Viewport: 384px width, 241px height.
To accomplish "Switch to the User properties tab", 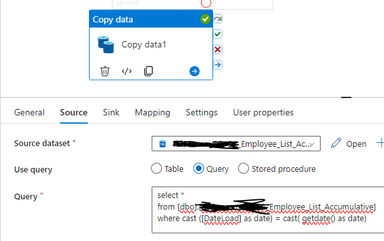I will [263, 113].
